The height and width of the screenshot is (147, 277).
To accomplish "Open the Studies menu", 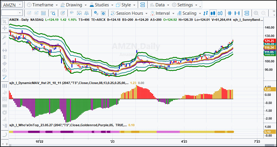I will click(x=102, y=5).
